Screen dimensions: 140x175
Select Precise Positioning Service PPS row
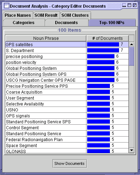(67, 86)
